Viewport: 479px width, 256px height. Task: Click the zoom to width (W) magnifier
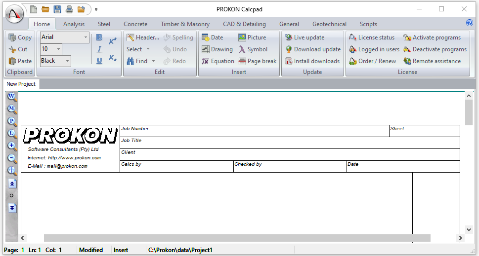(x=12, y=97)
